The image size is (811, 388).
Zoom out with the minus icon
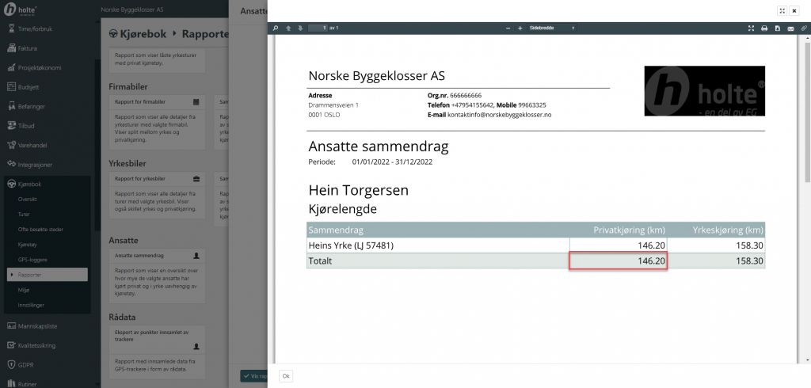tap(509, 28)
